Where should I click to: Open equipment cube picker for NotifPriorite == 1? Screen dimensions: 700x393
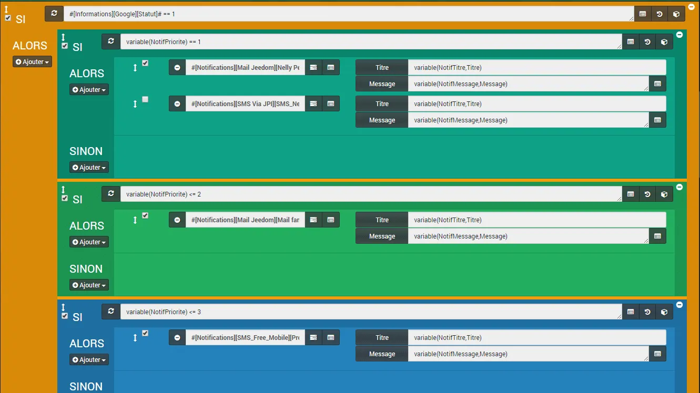(x=664, y=42)
